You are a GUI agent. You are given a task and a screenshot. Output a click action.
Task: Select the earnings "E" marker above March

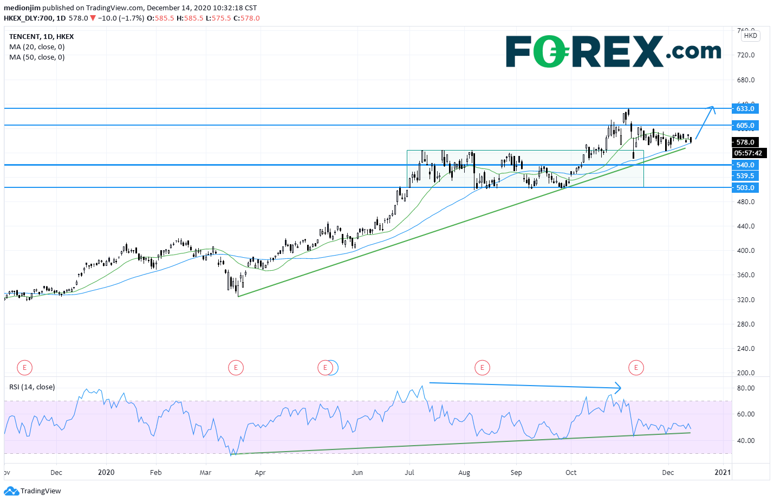[x=236, y=367]
